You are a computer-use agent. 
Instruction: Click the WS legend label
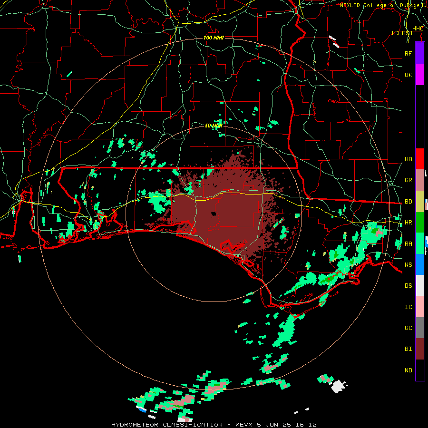tap(409, 265)
